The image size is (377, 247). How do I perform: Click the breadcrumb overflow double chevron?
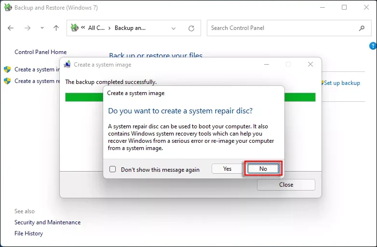pos(83,27)
